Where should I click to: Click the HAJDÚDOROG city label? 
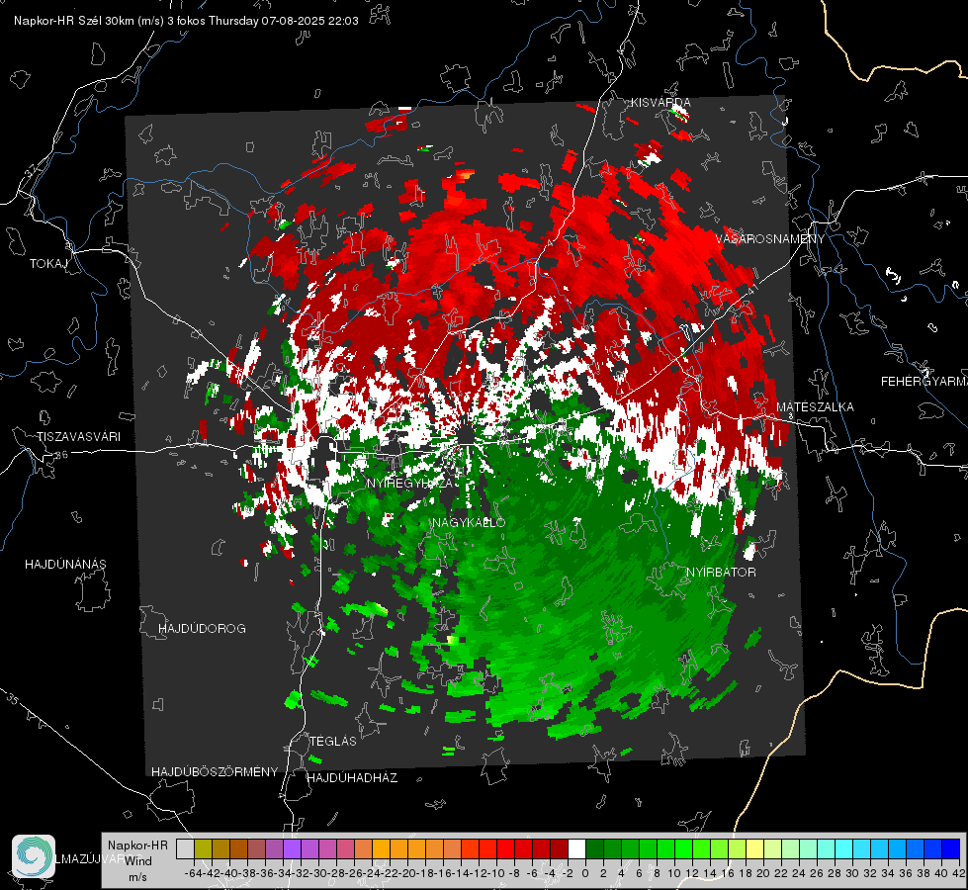(202, 629)
